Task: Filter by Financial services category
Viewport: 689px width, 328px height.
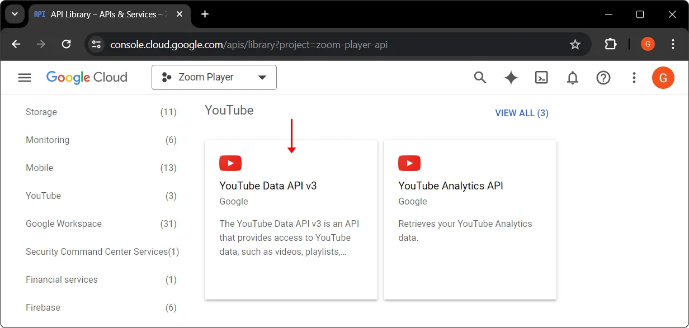Action: [x=101, y=279]
